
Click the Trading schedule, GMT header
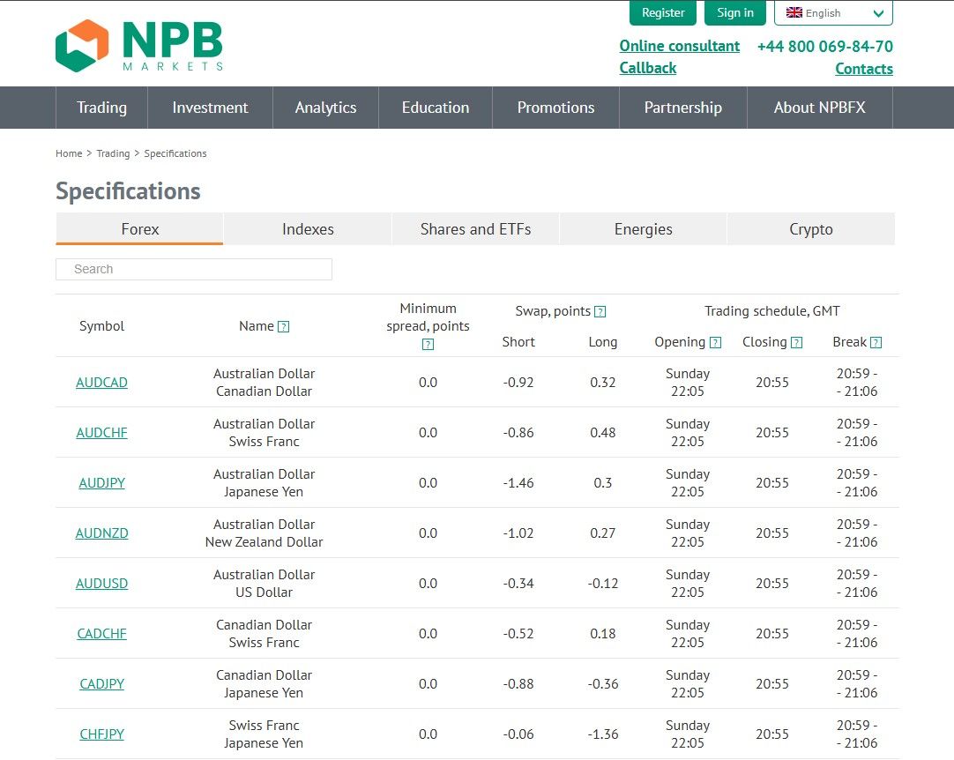772,311
